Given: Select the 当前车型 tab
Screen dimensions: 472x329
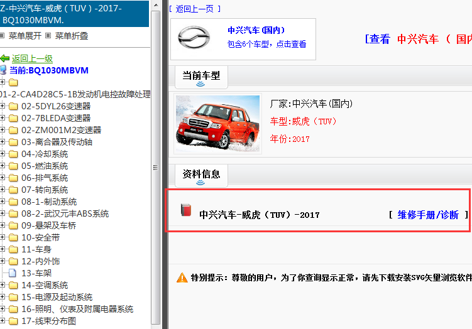Looking at the screenshot, I should (201, 77).
